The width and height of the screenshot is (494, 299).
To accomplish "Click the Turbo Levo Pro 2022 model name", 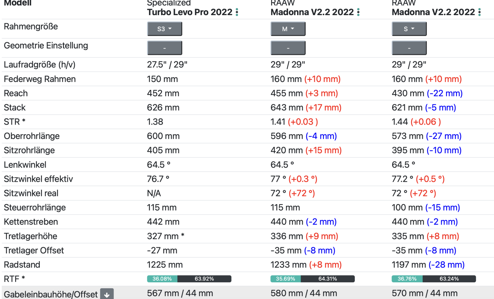I will 190,12.
